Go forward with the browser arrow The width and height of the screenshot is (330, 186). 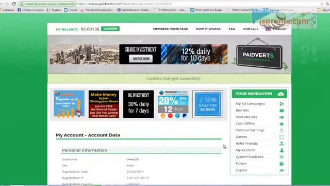click(7, 4)
